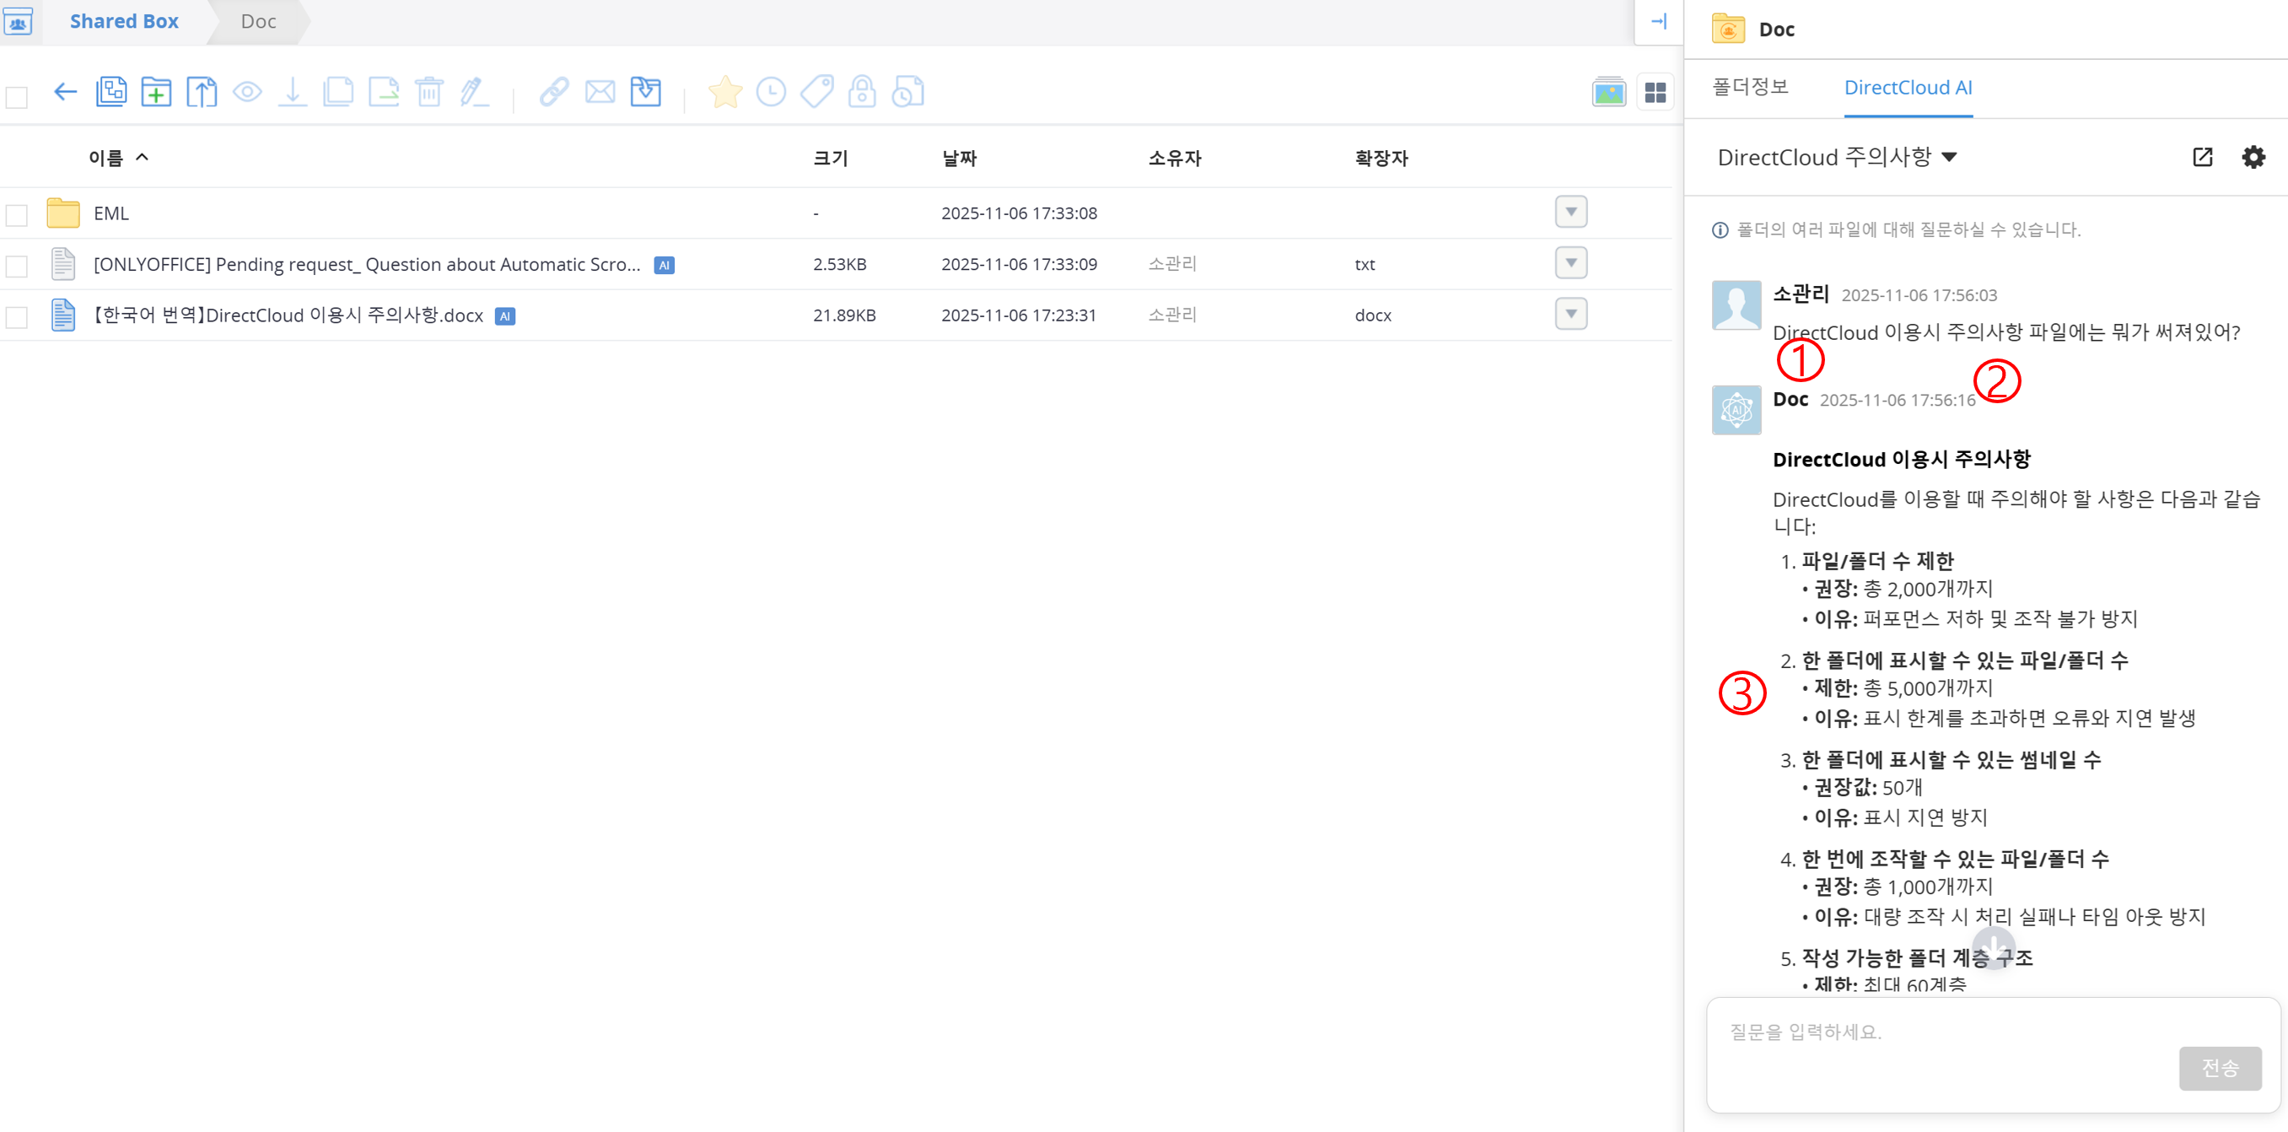Collapse the right side panel
2288x1132 pixels.
1658,21
